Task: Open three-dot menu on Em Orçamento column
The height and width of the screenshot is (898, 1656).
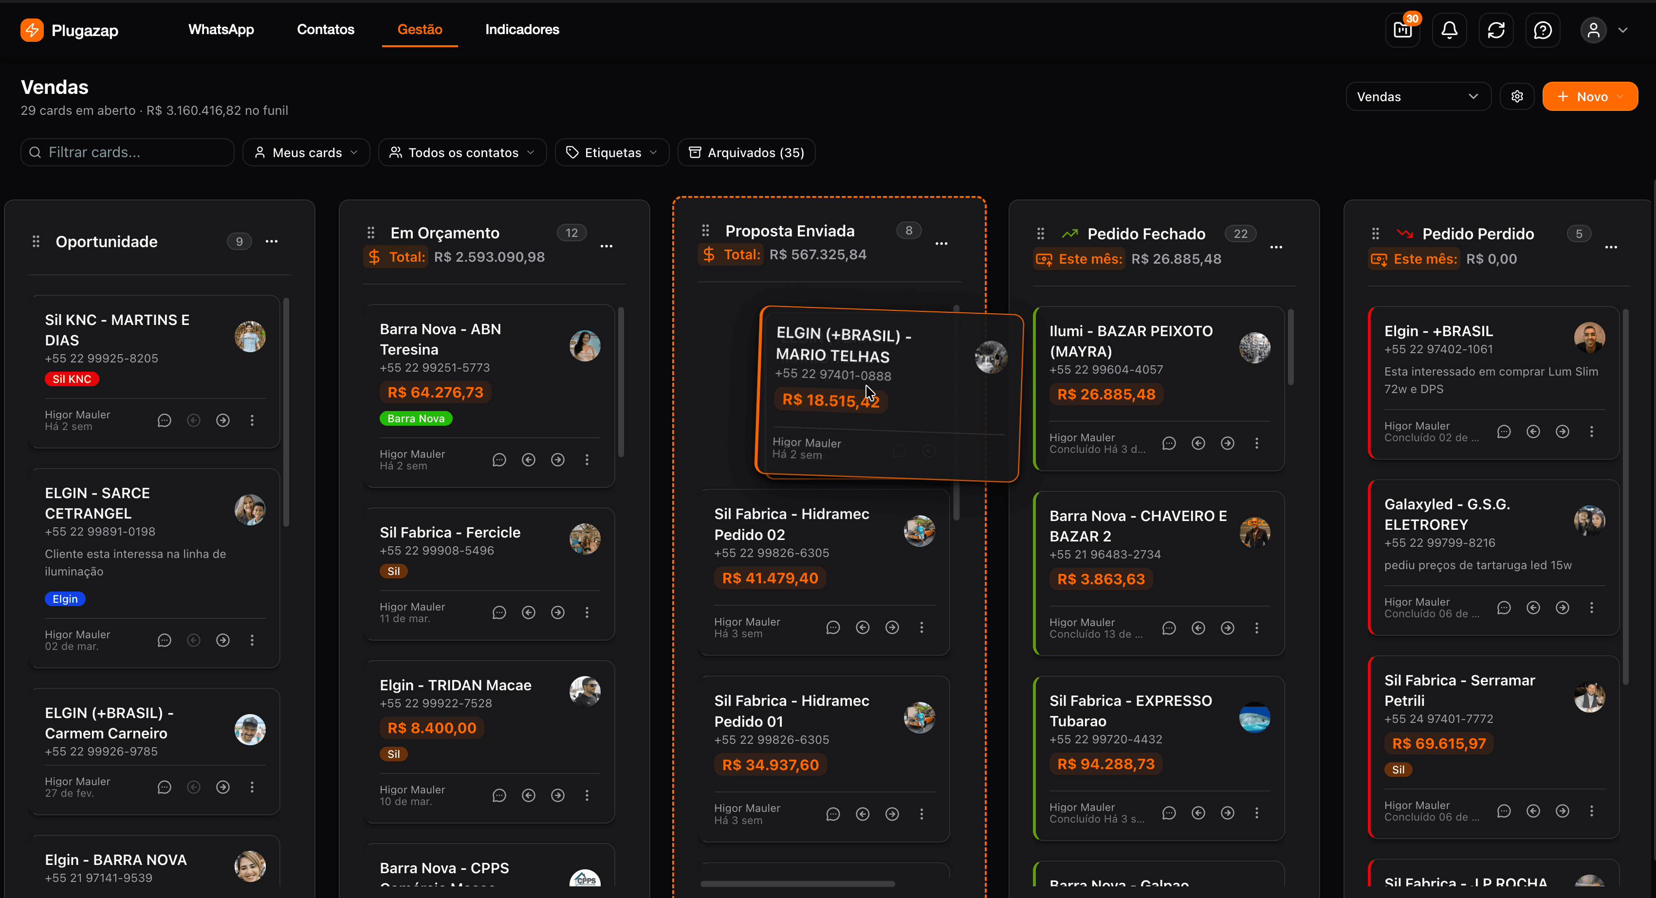Action: (606, 245)
